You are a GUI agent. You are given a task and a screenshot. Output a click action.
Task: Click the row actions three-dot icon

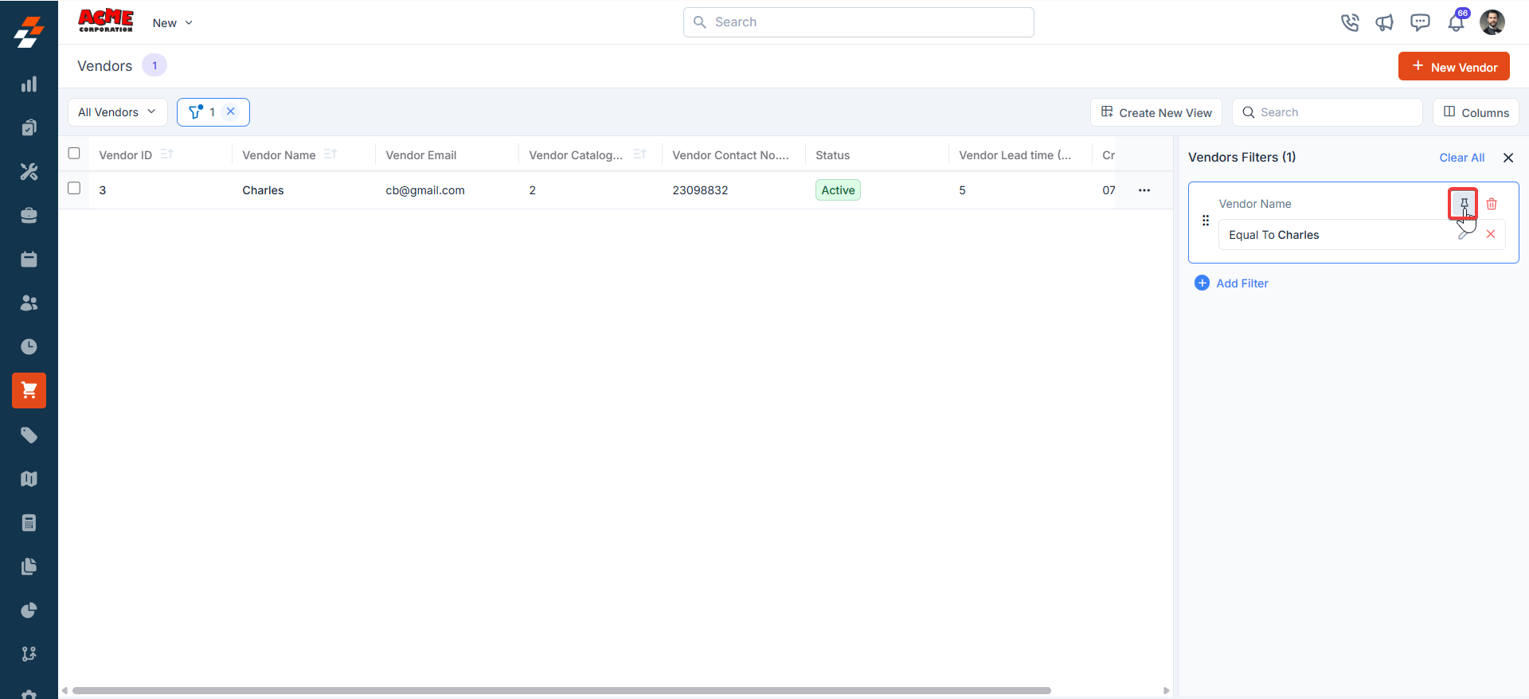[x=1144, y=190]
